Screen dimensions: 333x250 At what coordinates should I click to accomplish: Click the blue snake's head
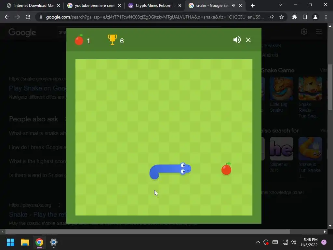tap(185, 169)
